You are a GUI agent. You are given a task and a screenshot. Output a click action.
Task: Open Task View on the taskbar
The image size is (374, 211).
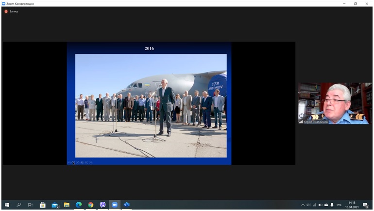click(31, 205)
